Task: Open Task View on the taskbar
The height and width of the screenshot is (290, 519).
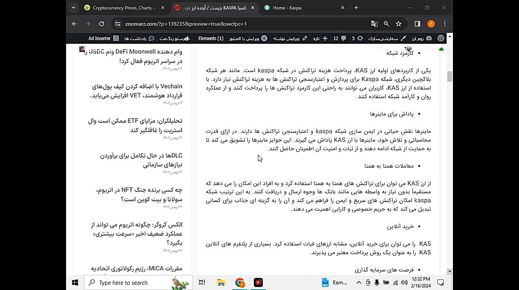Action: 202,282
